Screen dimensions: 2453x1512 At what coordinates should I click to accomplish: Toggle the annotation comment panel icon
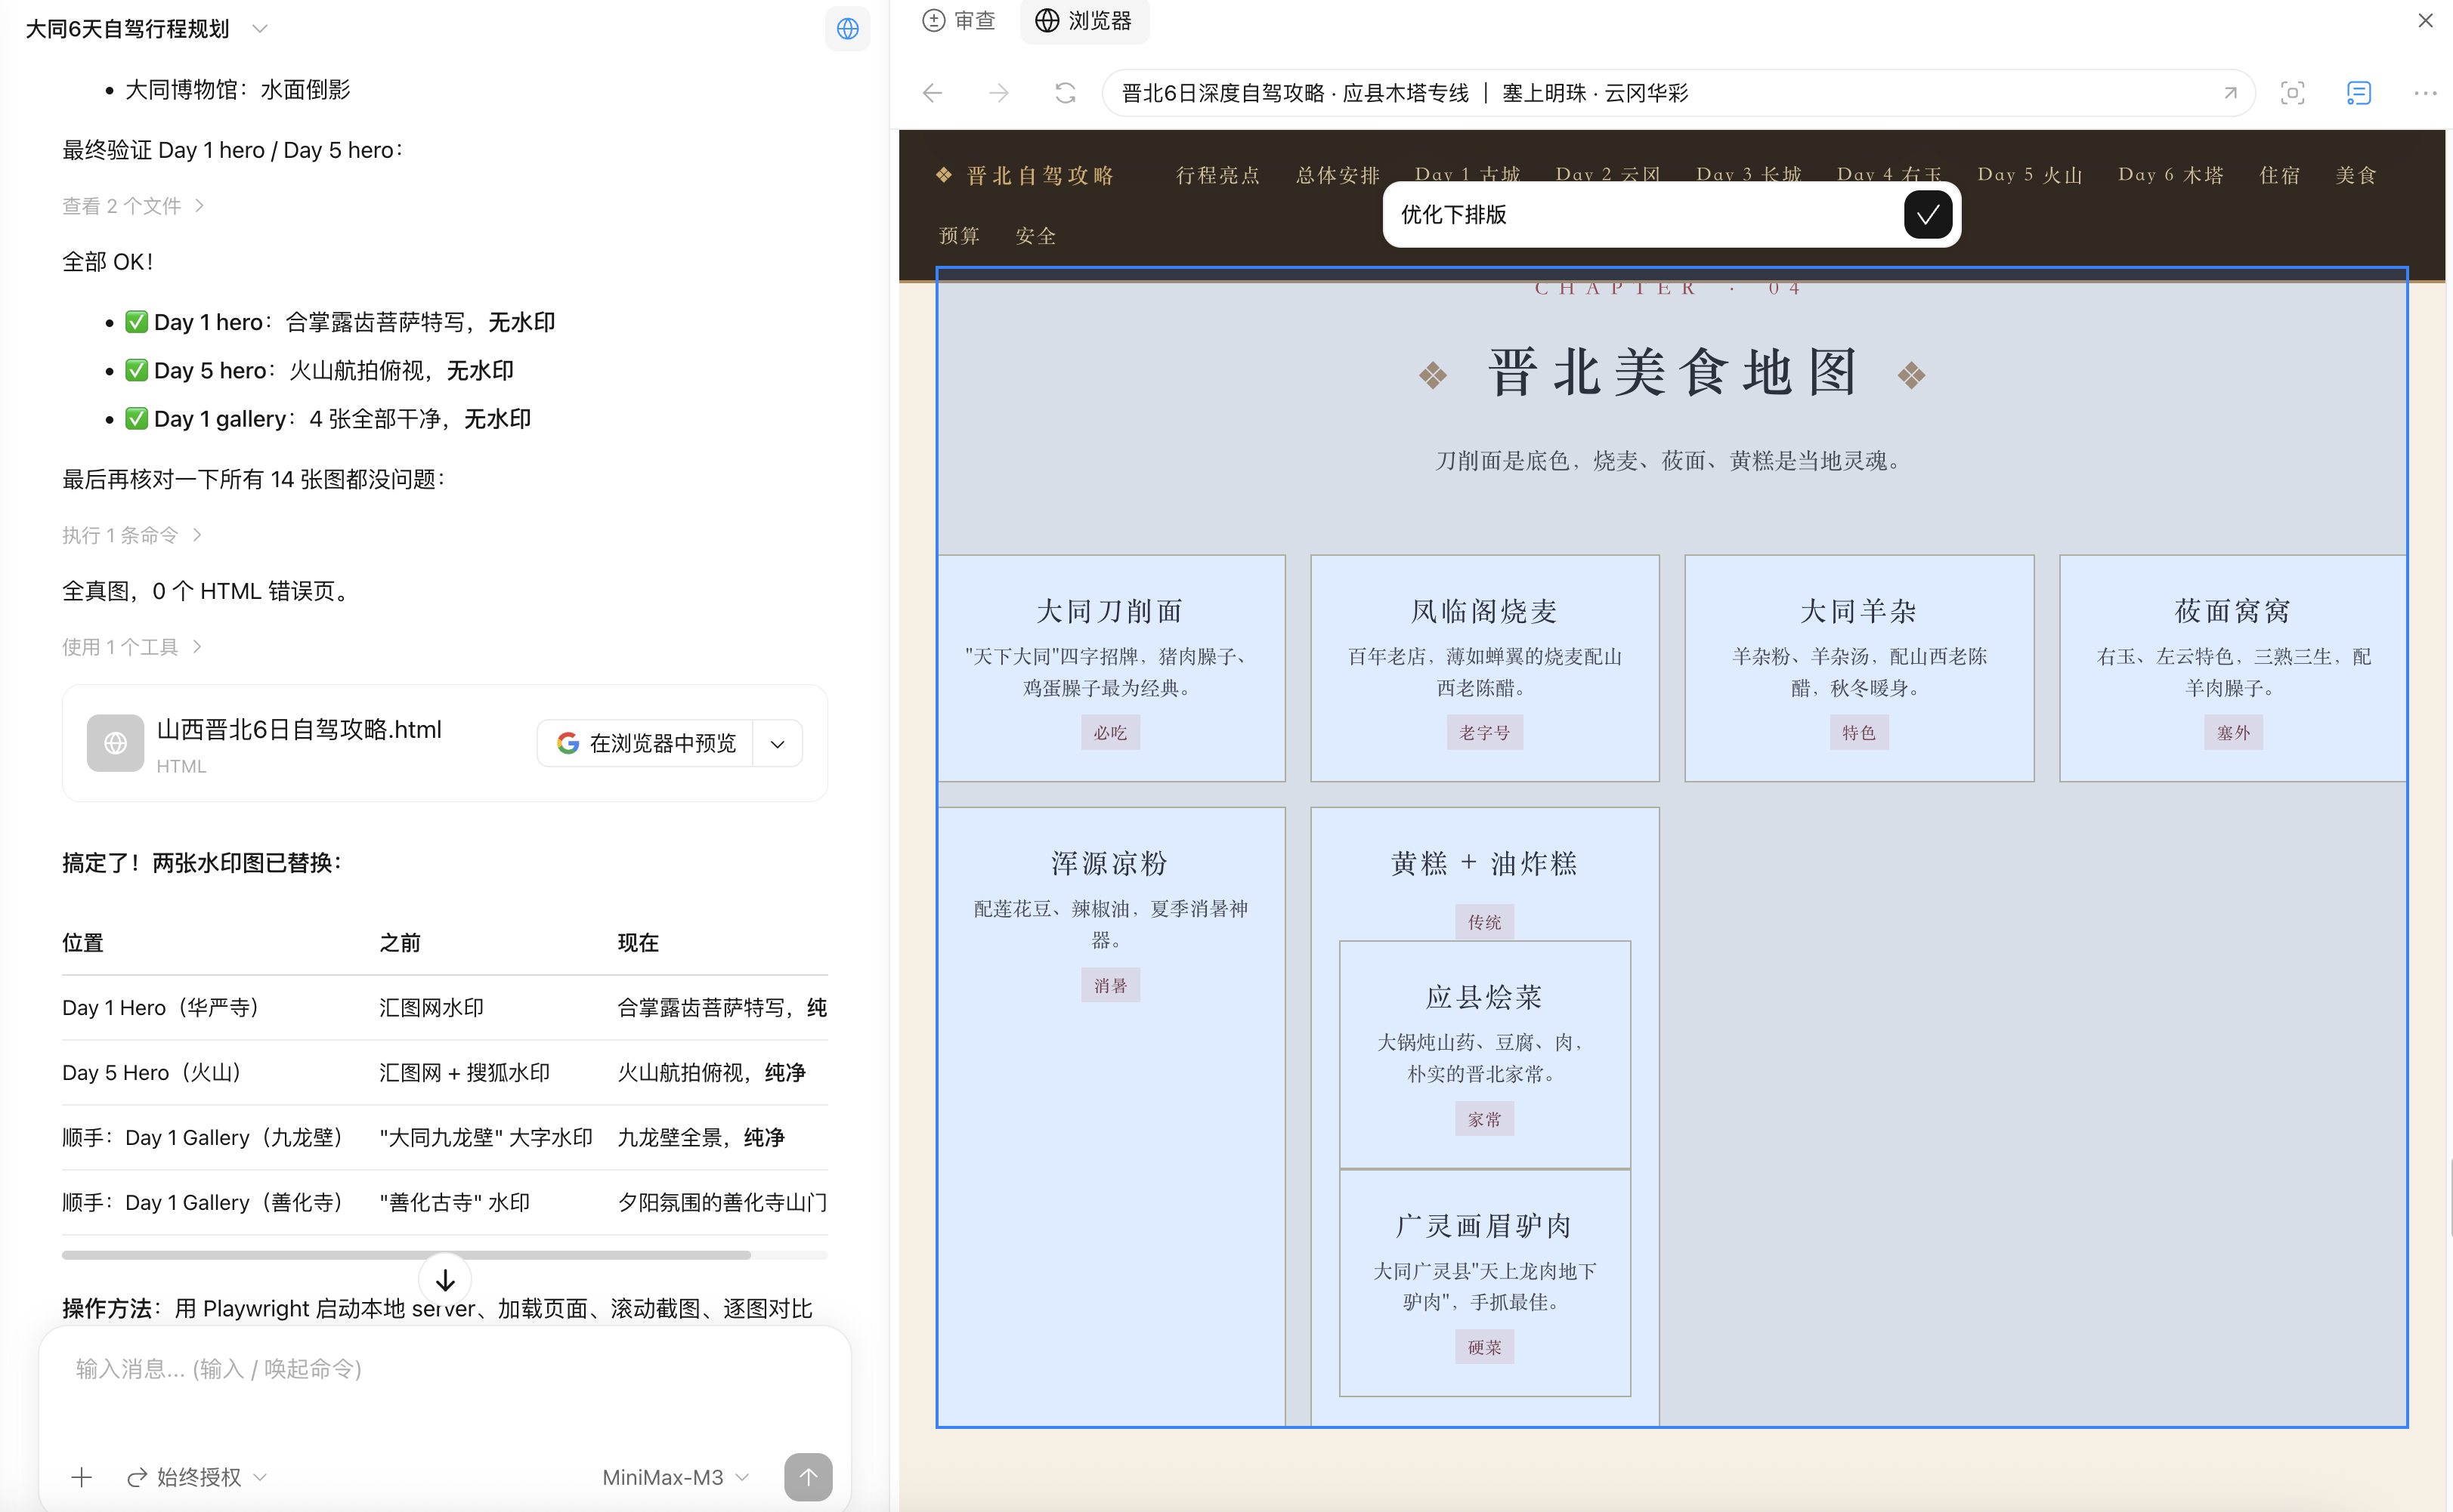coord(2358,93)
